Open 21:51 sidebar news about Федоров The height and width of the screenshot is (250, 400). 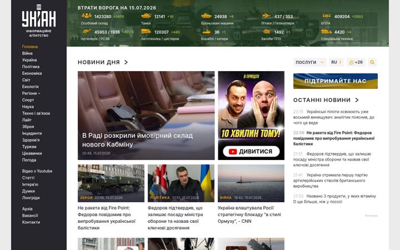(x=332, y=159)
